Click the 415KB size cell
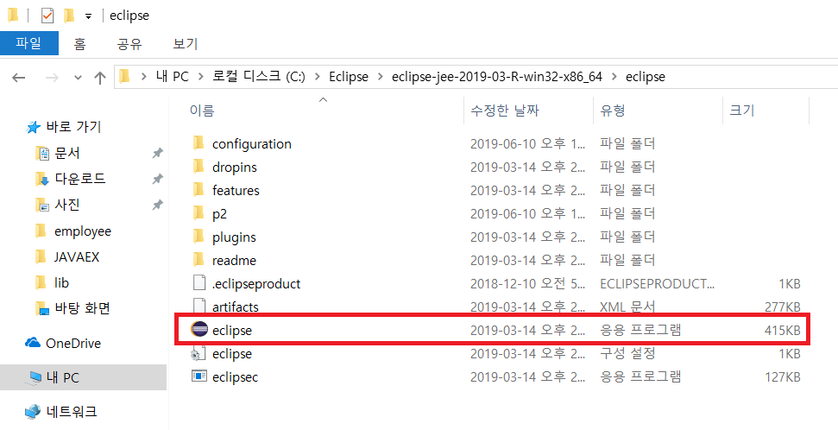This screenshot has width=838, height=430. 782,331
